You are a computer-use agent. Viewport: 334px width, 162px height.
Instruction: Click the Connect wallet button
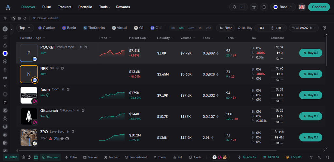319,7
